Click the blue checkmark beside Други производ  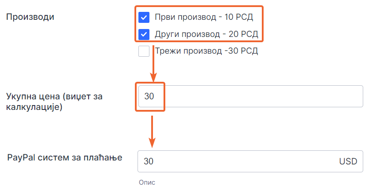click(144, 34)
